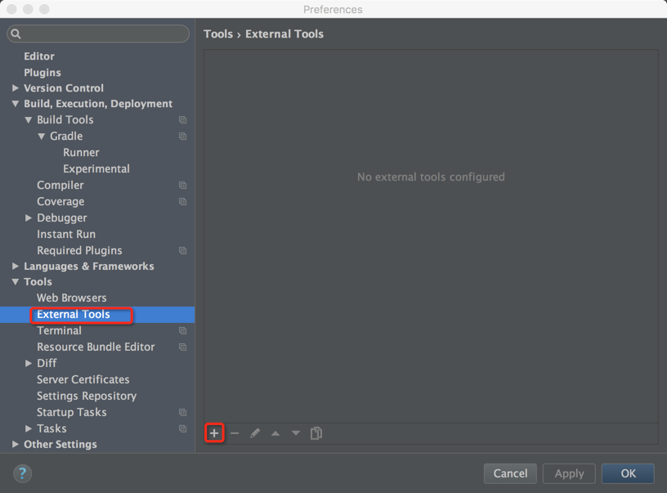
Task: Click the move down arrow icon
Action: click(x=296, y=433)
